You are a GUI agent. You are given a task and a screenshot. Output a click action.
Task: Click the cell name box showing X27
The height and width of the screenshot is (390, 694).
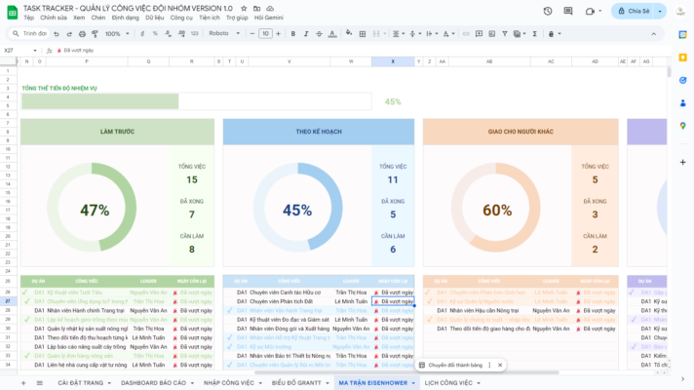point(19,50)
